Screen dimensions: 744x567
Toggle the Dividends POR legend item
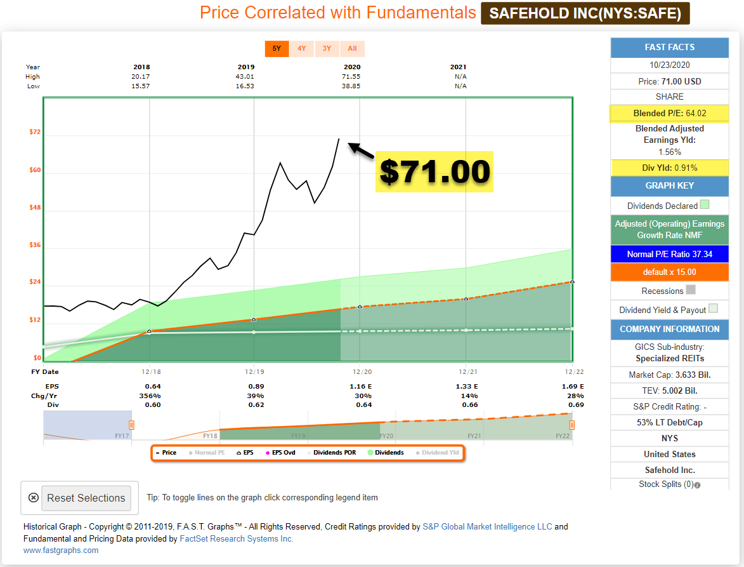click(331, 453)
